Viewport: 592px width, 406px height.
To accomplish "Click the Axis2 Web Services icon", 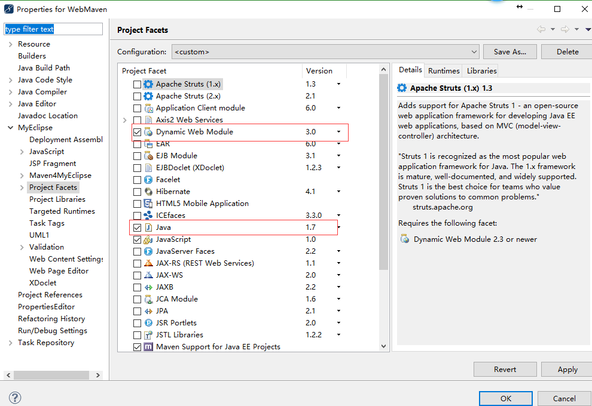I will [148, 120].
